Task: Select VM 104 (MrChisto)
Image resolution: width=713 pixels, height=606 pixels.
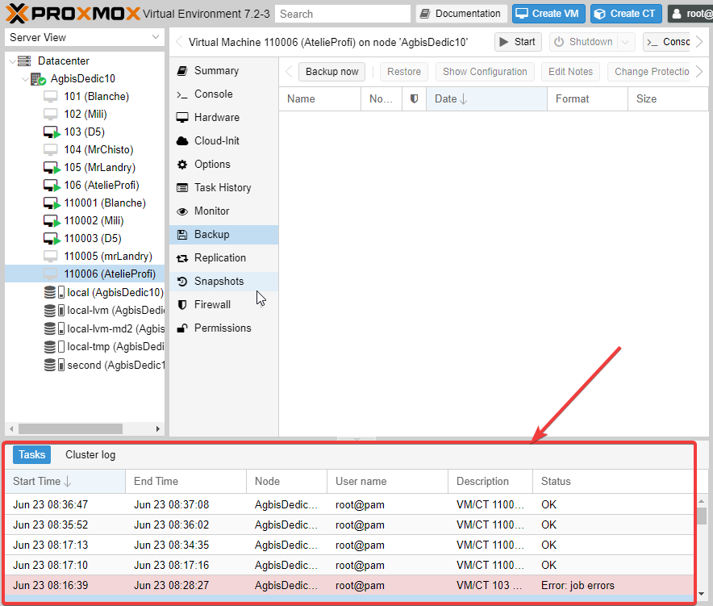Action: 98,149
